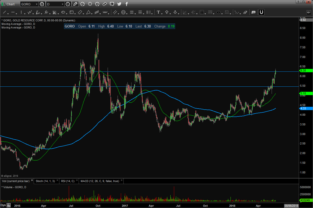This screenshot has height=208, width=313.
Task: Expand the horizontal line options arrow
Action: pos(16,14)
